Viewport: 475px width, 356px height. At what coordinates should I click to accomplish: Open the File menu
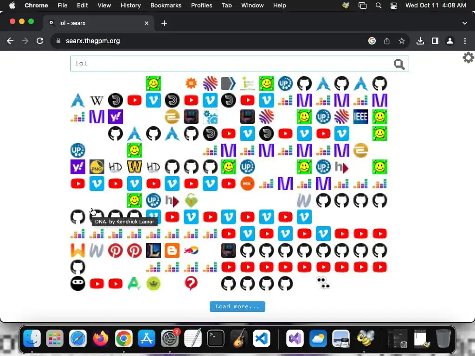(x=63, y=5)
